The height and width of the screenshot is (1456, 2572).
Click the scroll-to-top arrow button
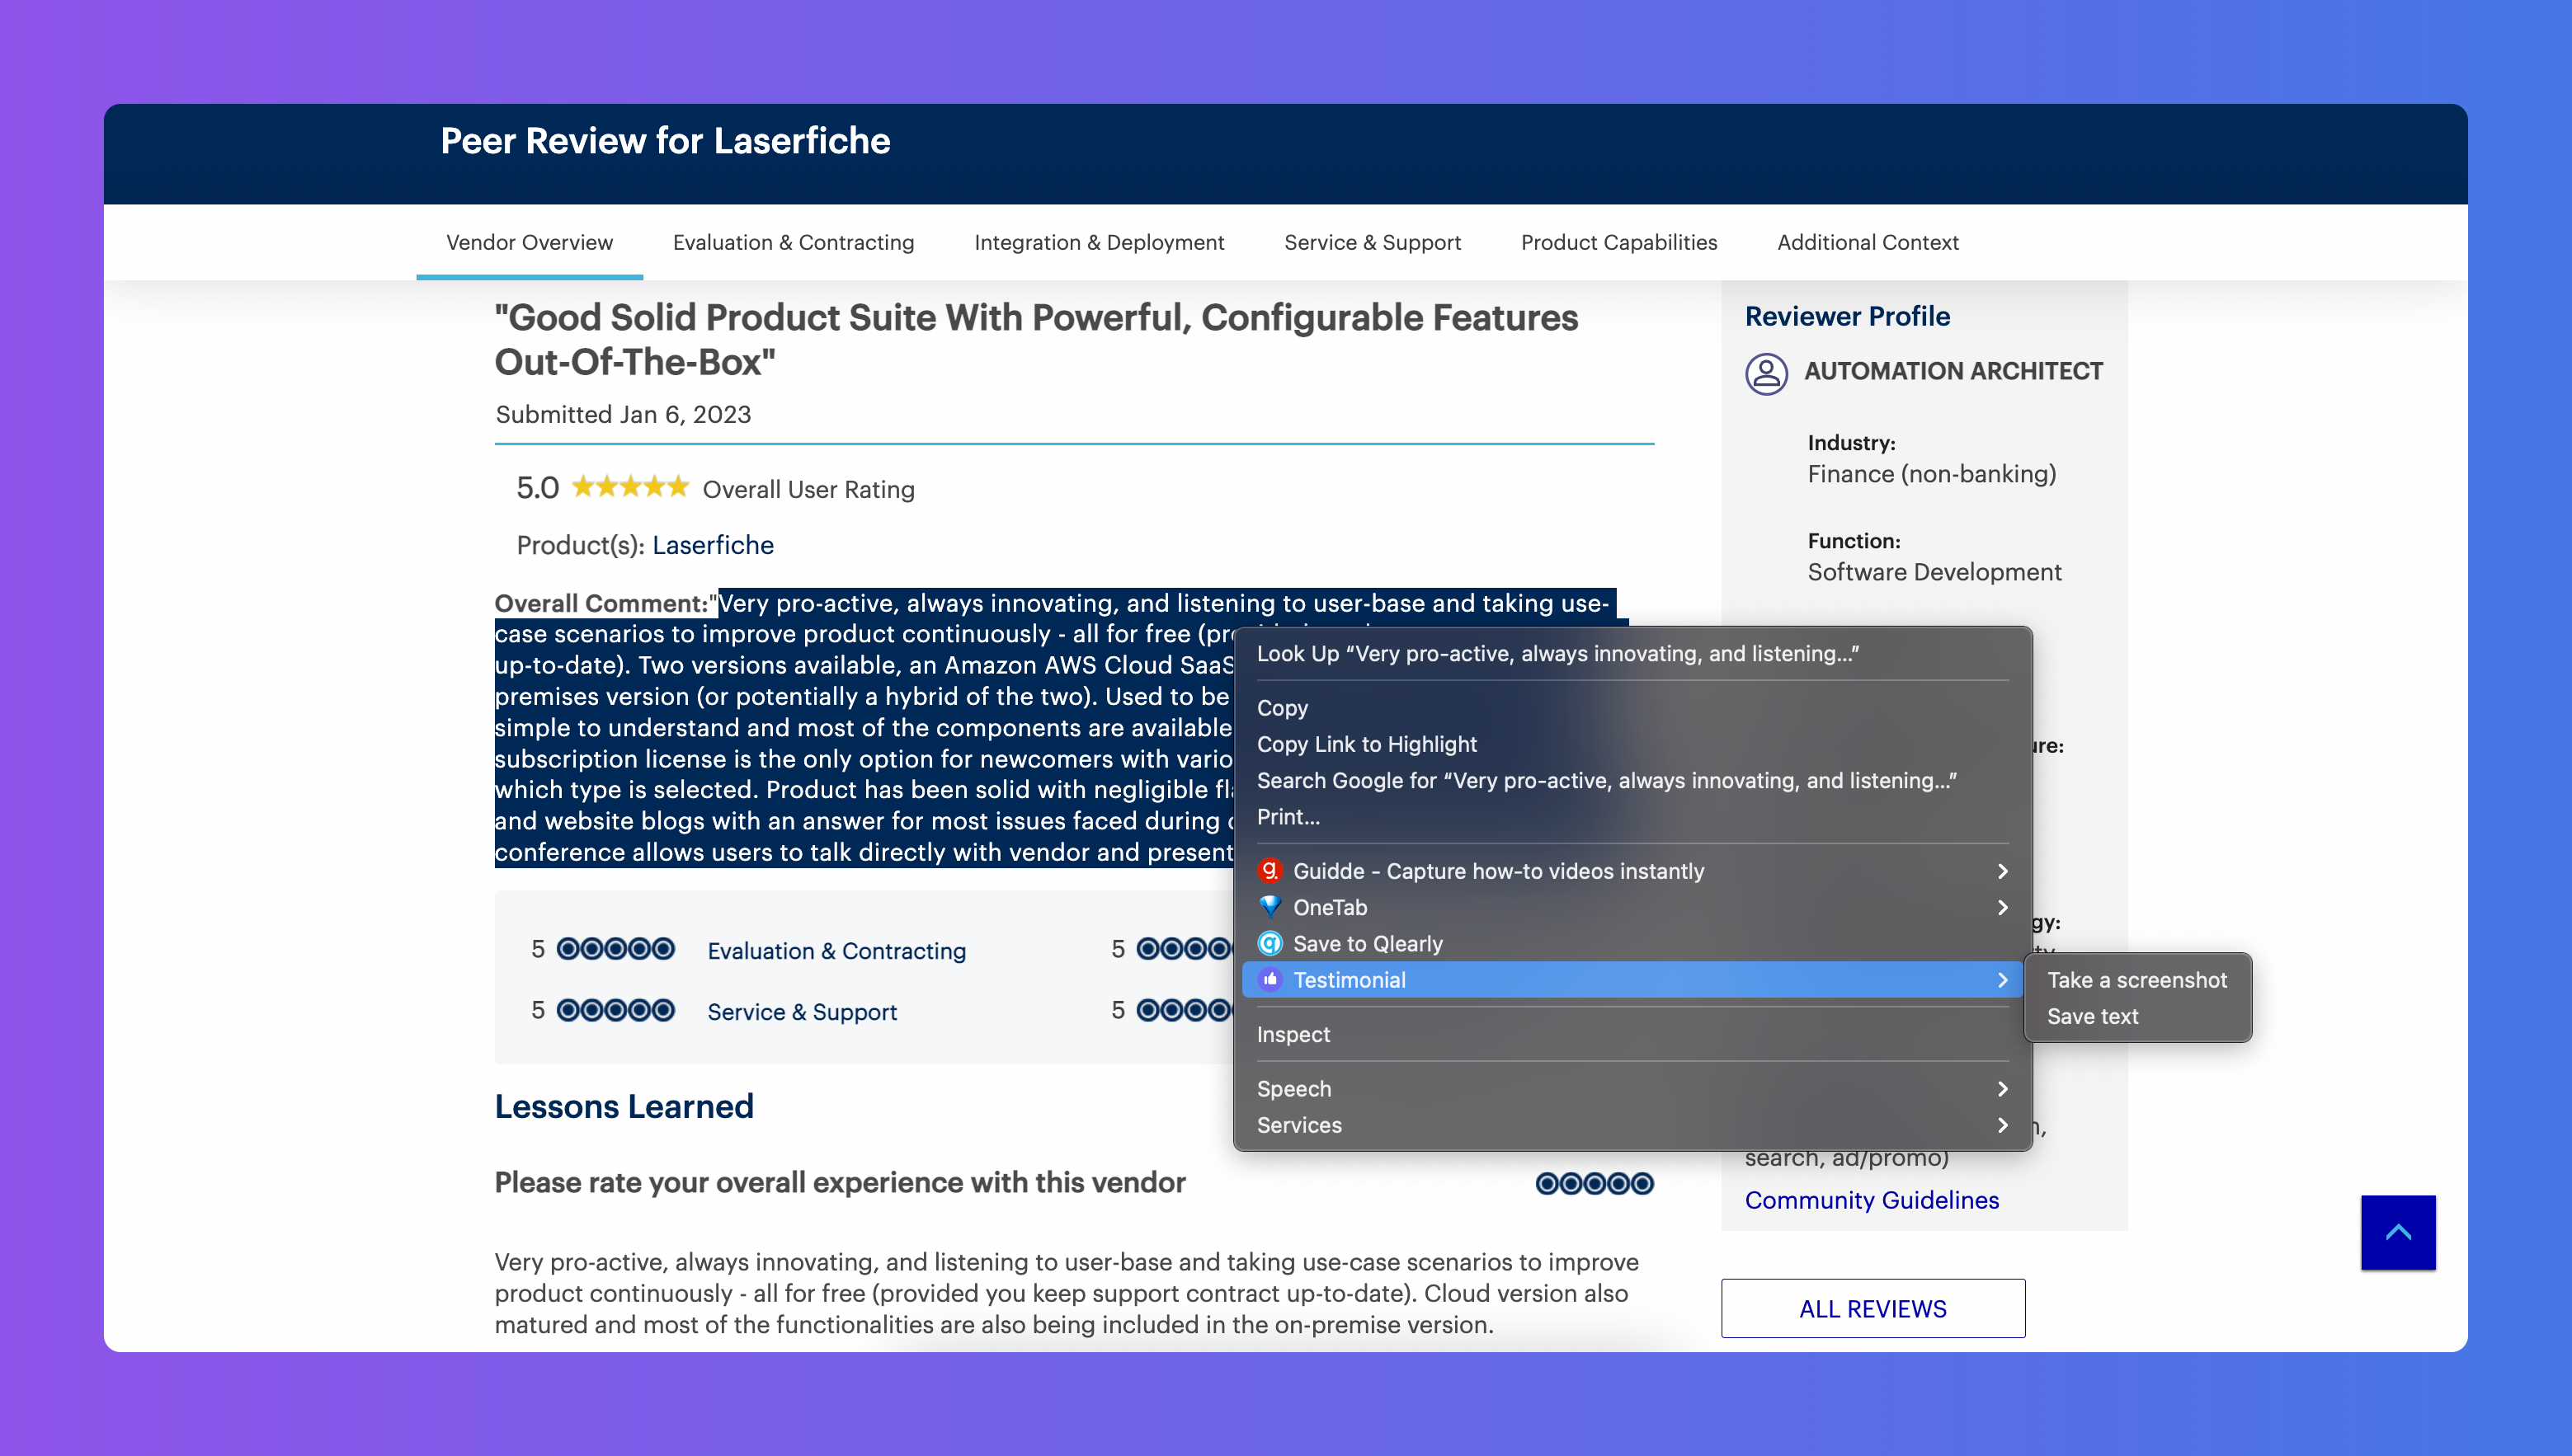click(2398, 1232)
